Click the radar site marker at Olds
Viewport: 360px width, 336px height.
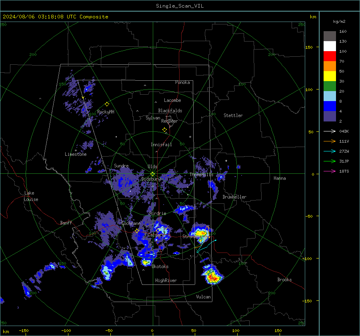(153, 174)
